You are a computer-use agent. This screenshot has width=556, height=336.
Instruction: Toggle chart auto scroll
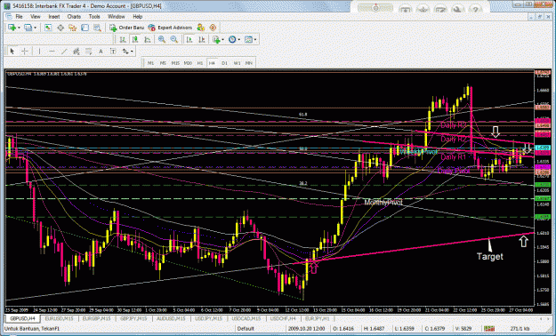(x=189, y=40)
